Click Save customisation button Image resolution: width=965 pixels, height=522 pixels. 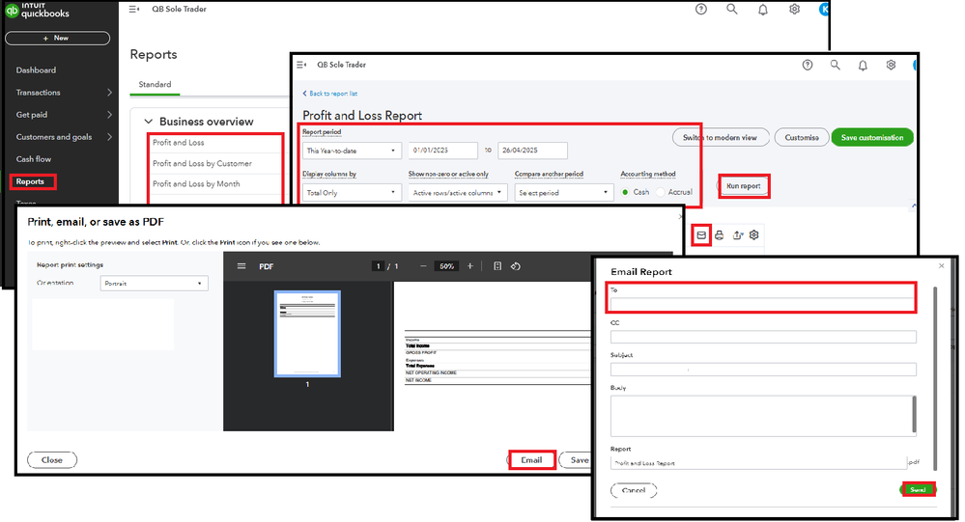872,138
